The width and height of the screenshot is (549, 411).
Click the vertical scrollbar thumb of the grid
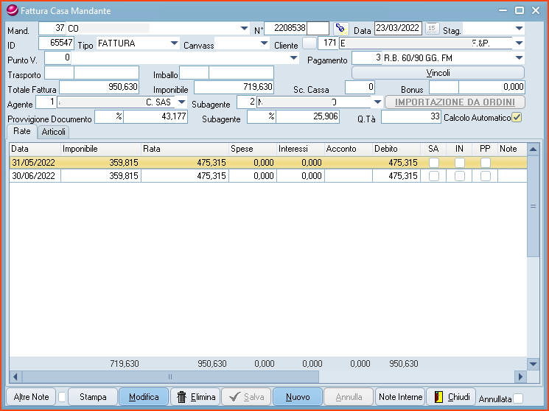pos(533,206)
